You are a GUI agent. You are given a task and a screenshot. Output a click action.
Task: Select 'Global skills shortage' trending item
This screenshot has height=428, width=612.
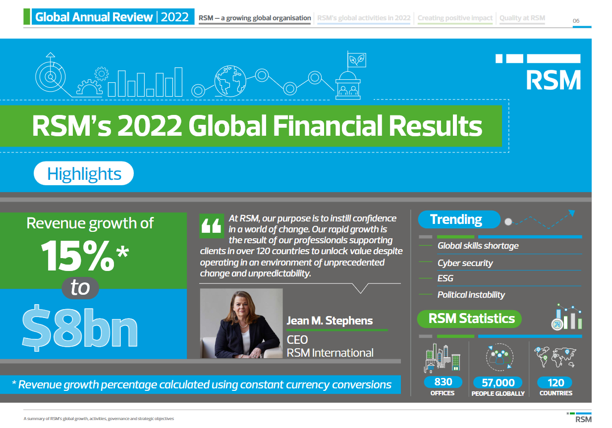coord(478,246)
